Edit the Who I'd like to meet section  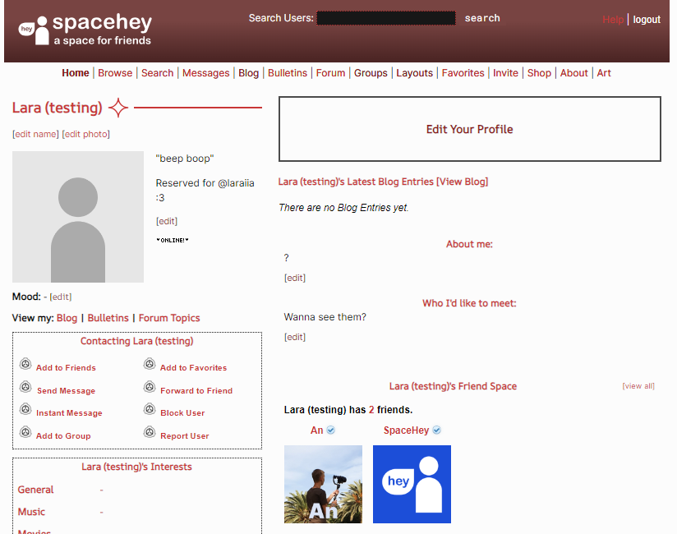[x=295, y=337]
